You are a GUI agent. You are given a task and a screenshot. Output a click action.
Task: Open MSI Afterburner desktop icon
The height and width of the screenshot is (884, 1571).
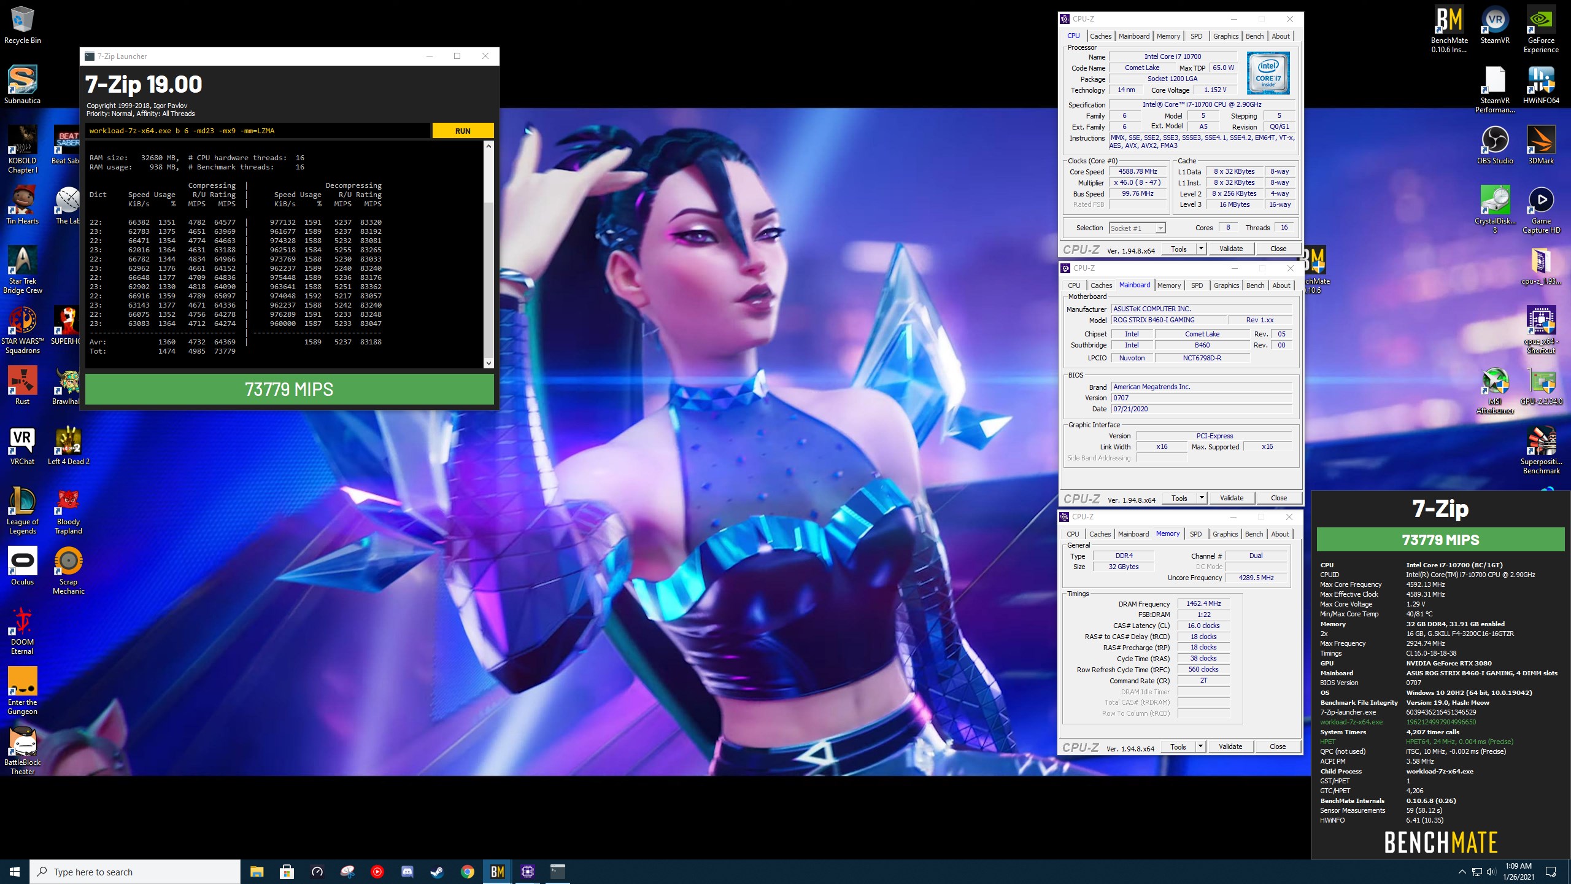pos(1495,390)
